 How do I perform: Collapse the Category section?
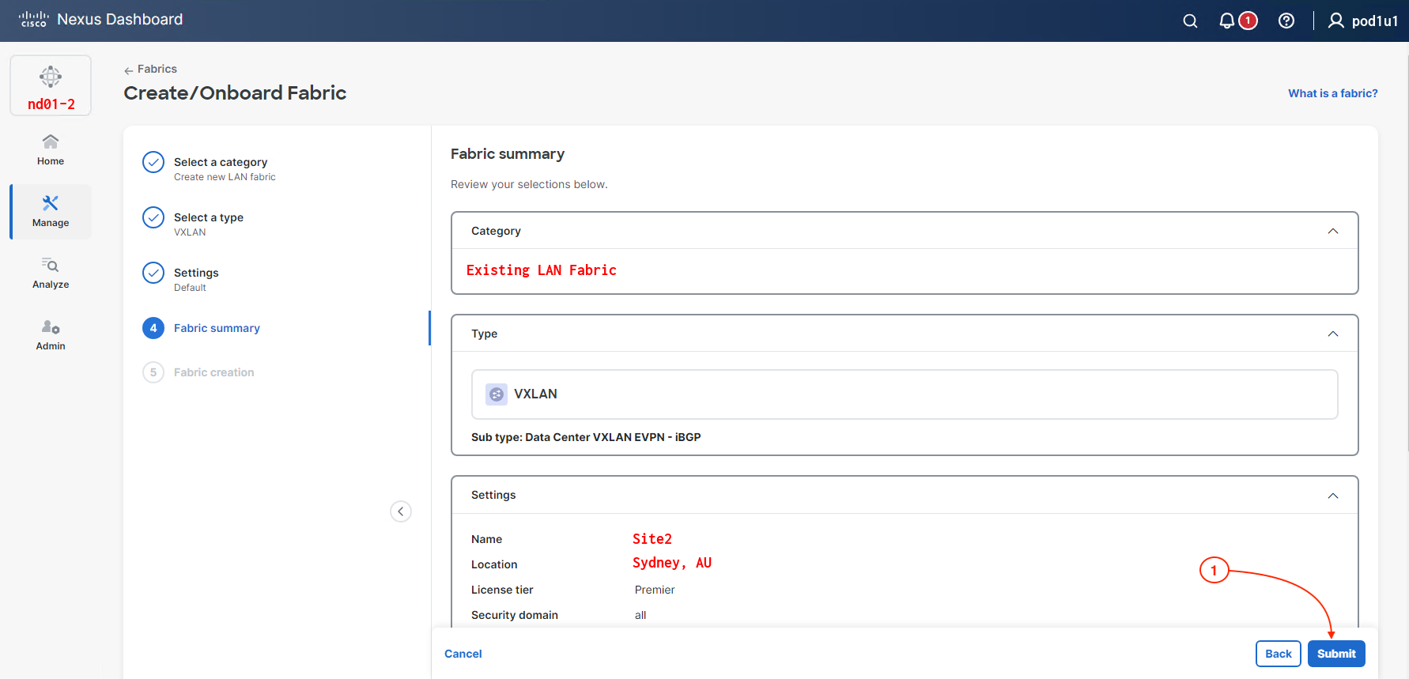1332,231
